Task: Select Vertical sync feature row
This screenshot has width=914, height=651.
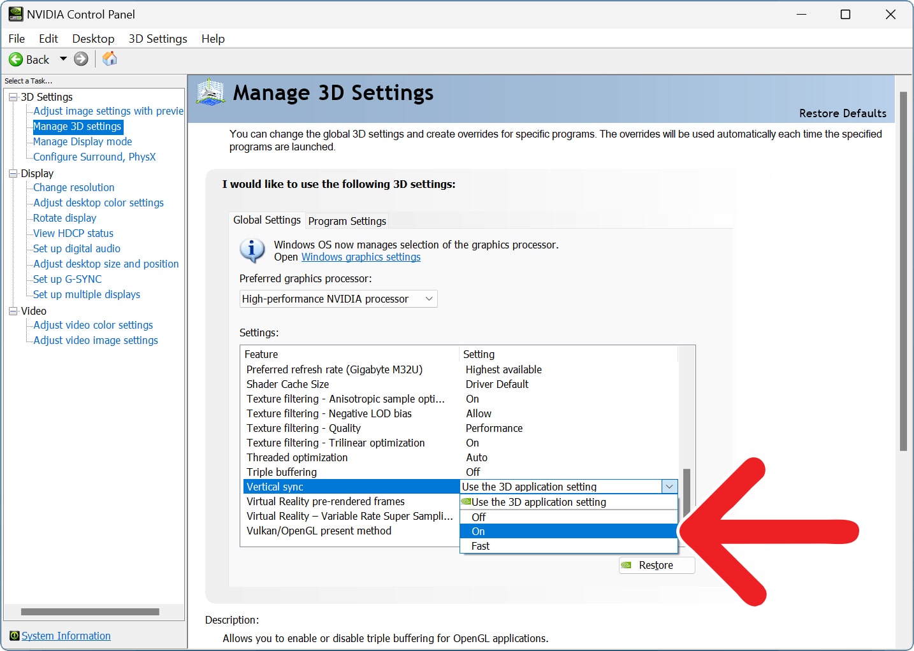Action: click(x=351, y=487)
